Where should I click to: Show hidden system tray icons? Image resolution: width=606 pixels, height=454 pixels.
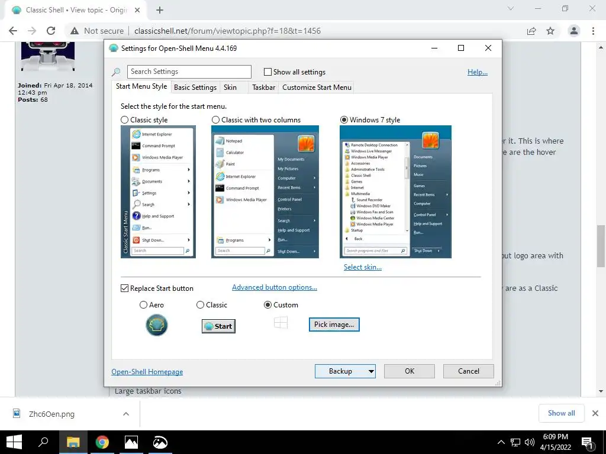tap(501, 442)
